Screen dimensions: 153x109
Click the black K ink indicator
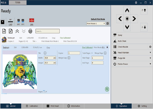(x=3, y=22)
